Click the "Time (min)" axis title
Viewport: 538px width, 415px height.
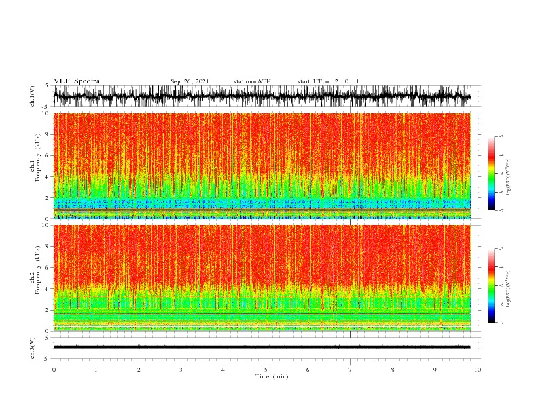pos(272,376)
